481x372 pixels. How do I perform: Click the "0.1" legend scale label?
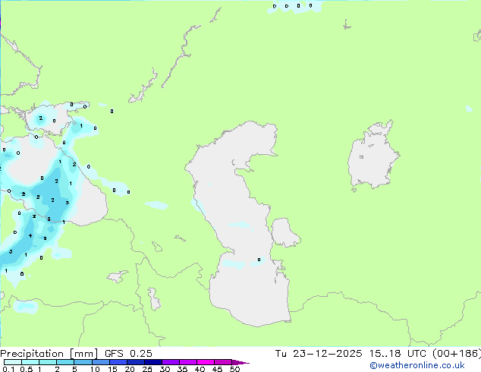8,369
